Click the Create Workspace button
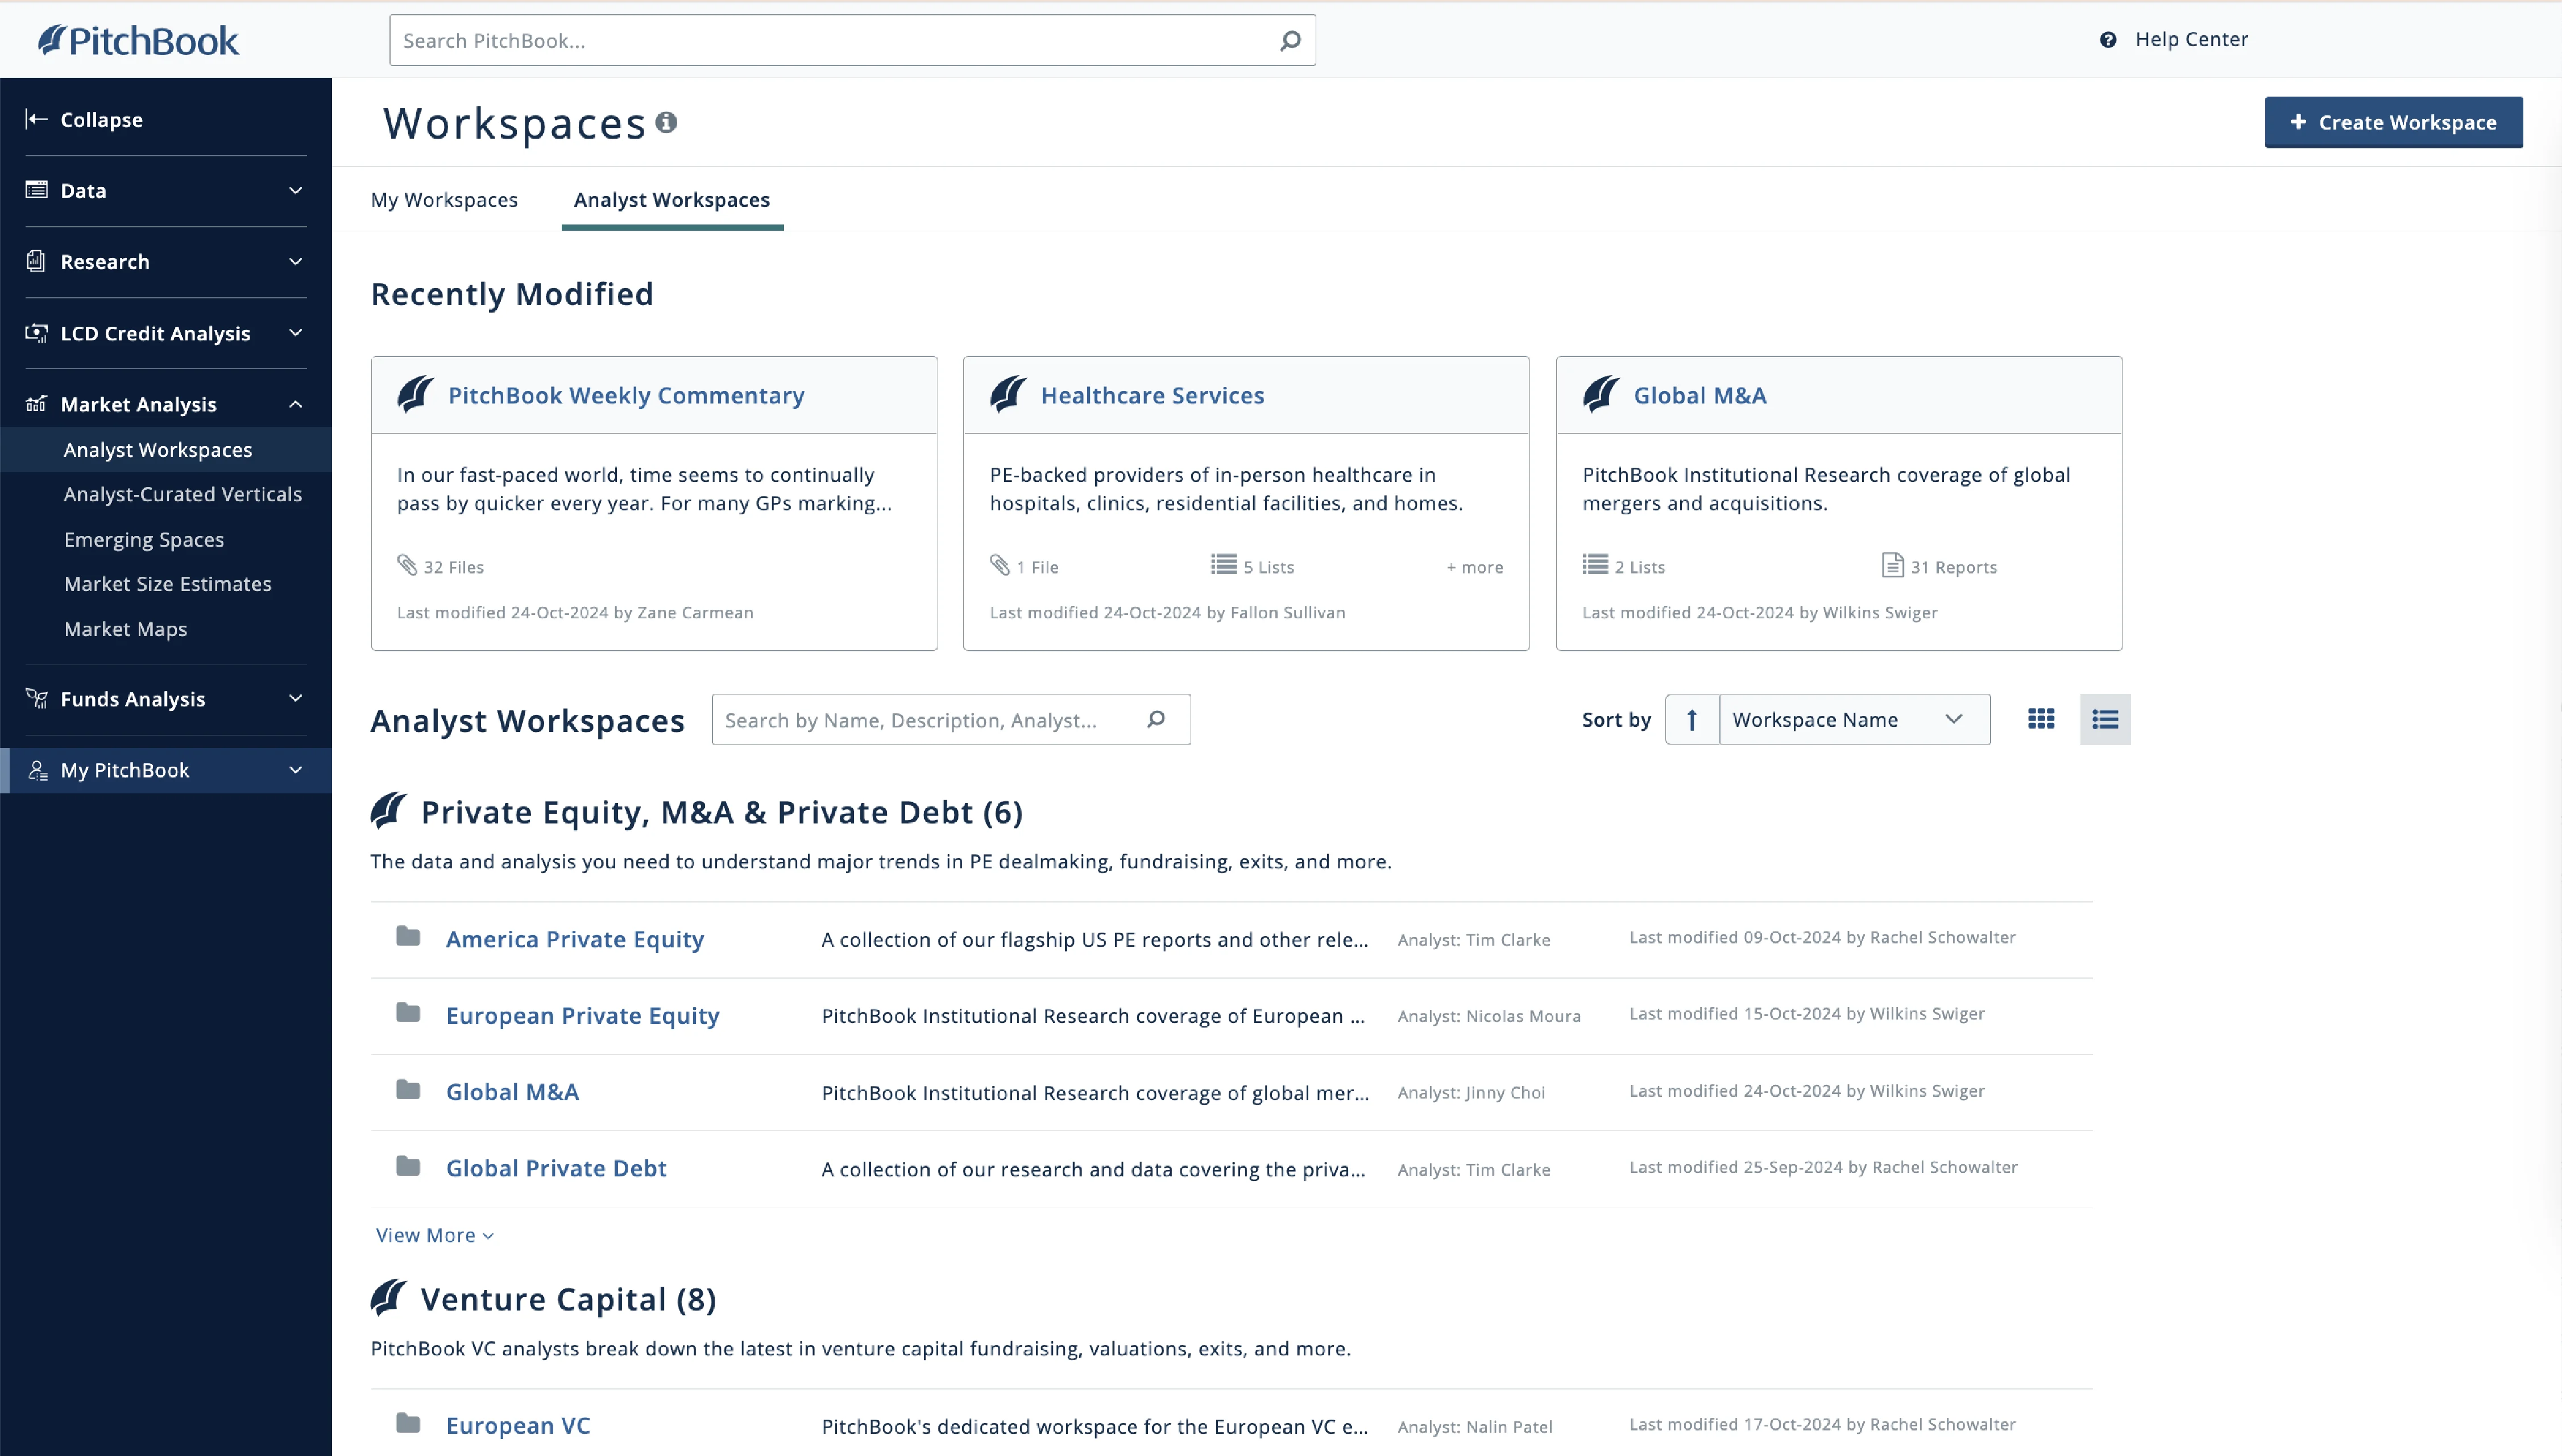This screenshot has height=1456, width=2562. pos(2393,122)
